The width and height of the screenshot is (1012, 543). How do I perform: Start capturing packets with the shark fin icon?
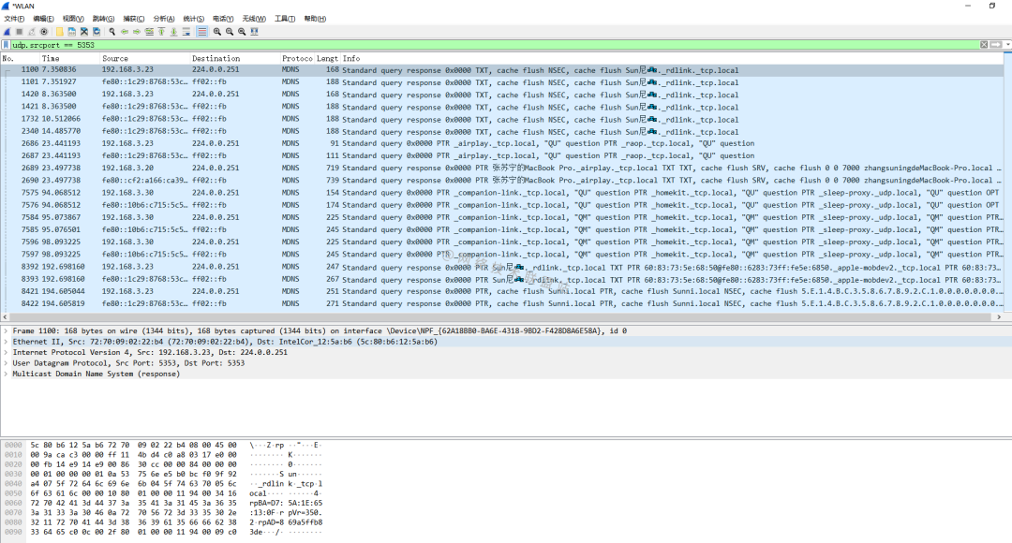(7, 32)
